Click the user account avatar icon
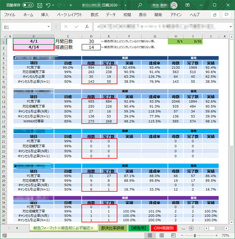 (x=174, y=5)
